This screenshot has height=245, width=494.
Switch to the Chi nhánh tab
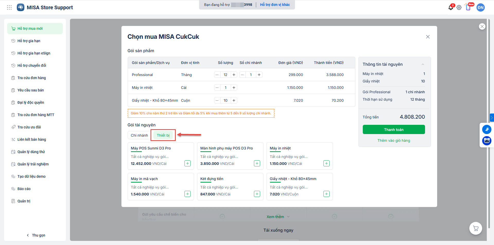click(139, 135)
